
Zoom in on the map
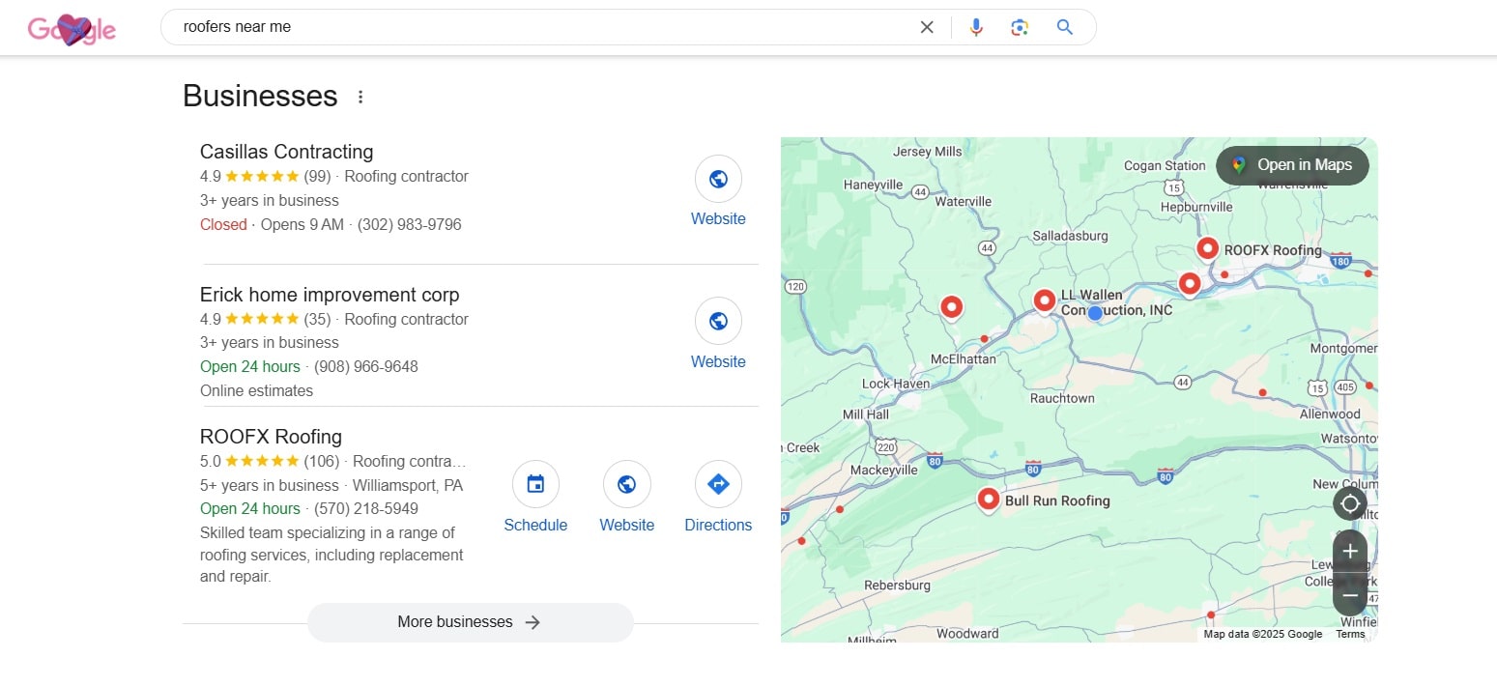[x=1349, y=551]
